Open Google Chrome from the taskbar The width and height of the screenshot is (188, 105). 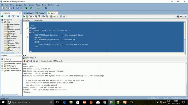pos(105,102)
